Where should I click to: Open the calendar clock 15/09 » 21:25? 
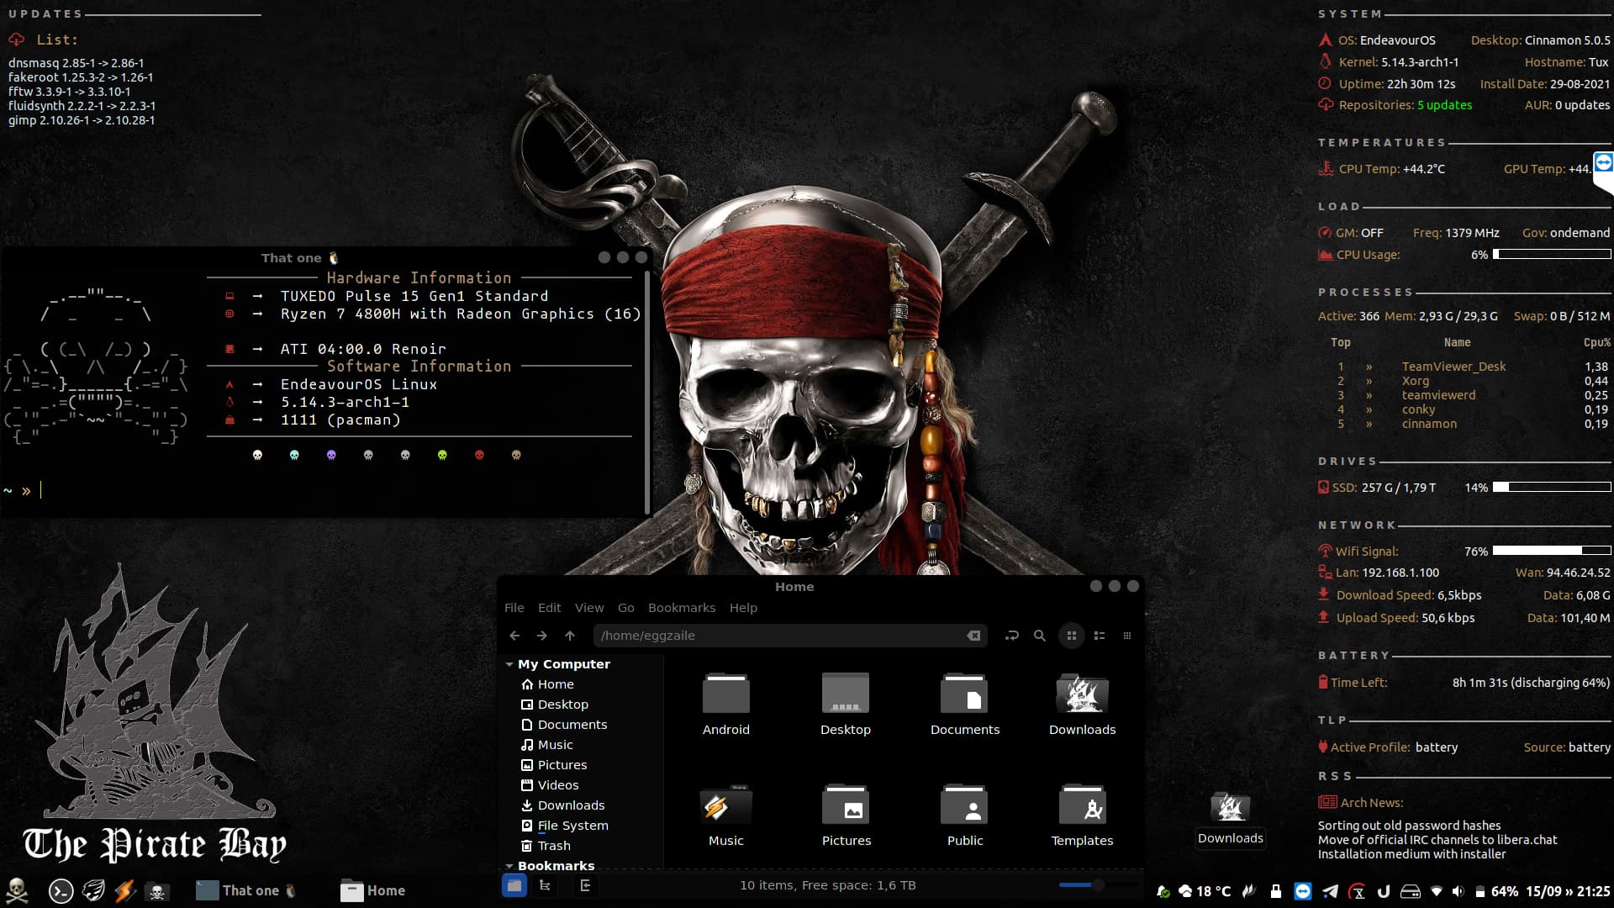[1568, 891]
